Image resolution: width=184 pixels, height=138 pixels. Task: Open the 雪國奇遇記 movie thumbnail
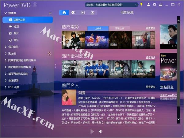[x=97, y=40]
